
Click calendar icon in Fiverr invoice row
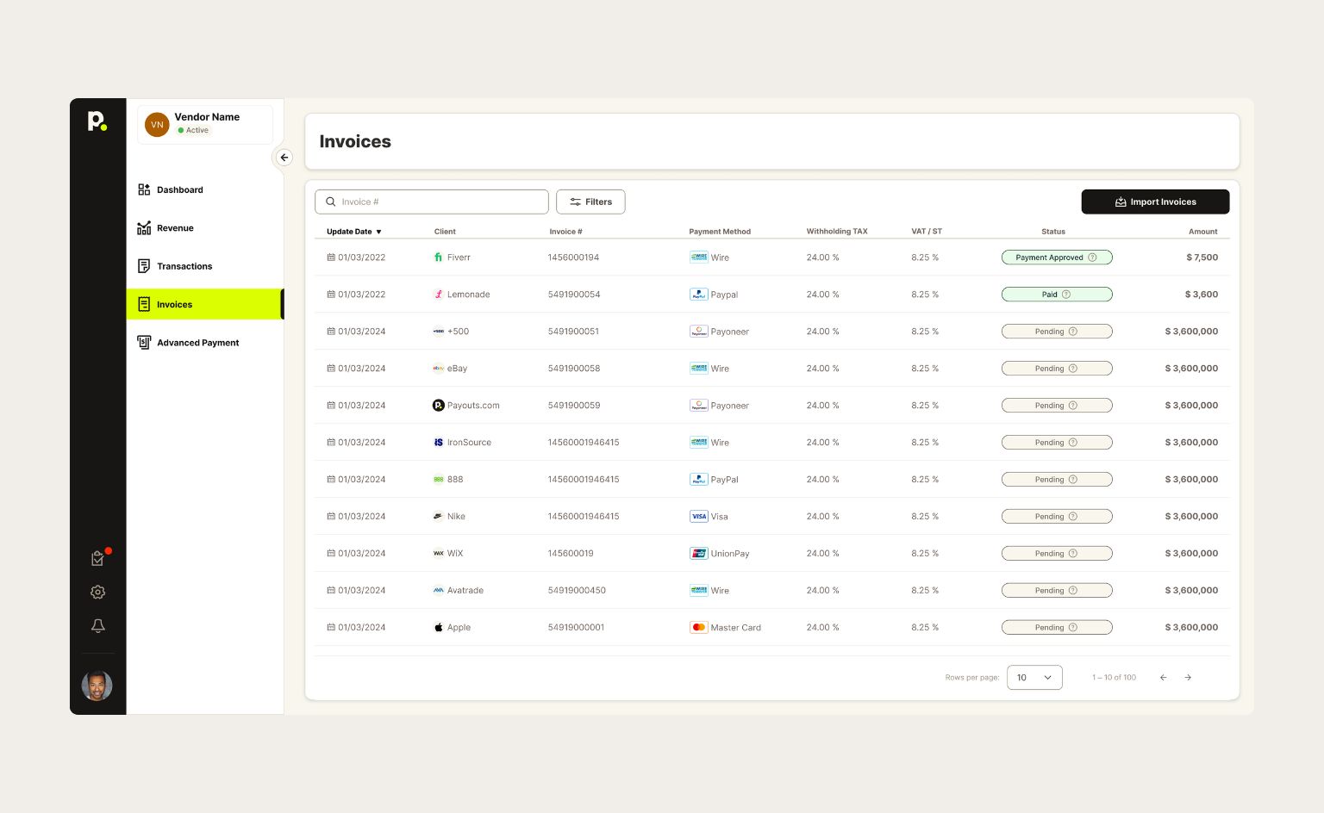click(331, 258)
